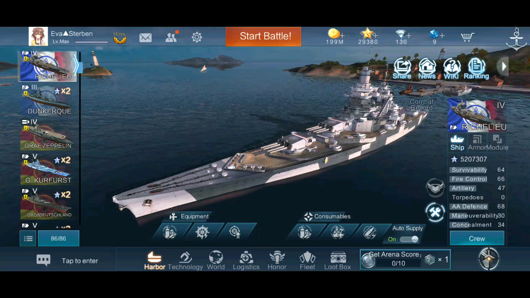Toggle the Auto Supply switch
The width and height of the screenshot is (530, 298).
410,239
